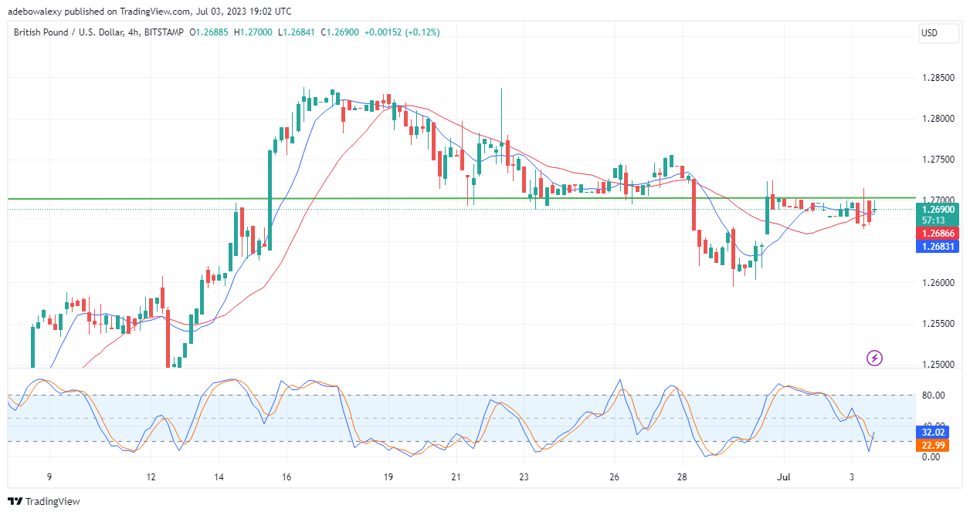Click date label 9 on time axis
The width and height of the screenshot is (970, 515).
[x=49, y=476]
